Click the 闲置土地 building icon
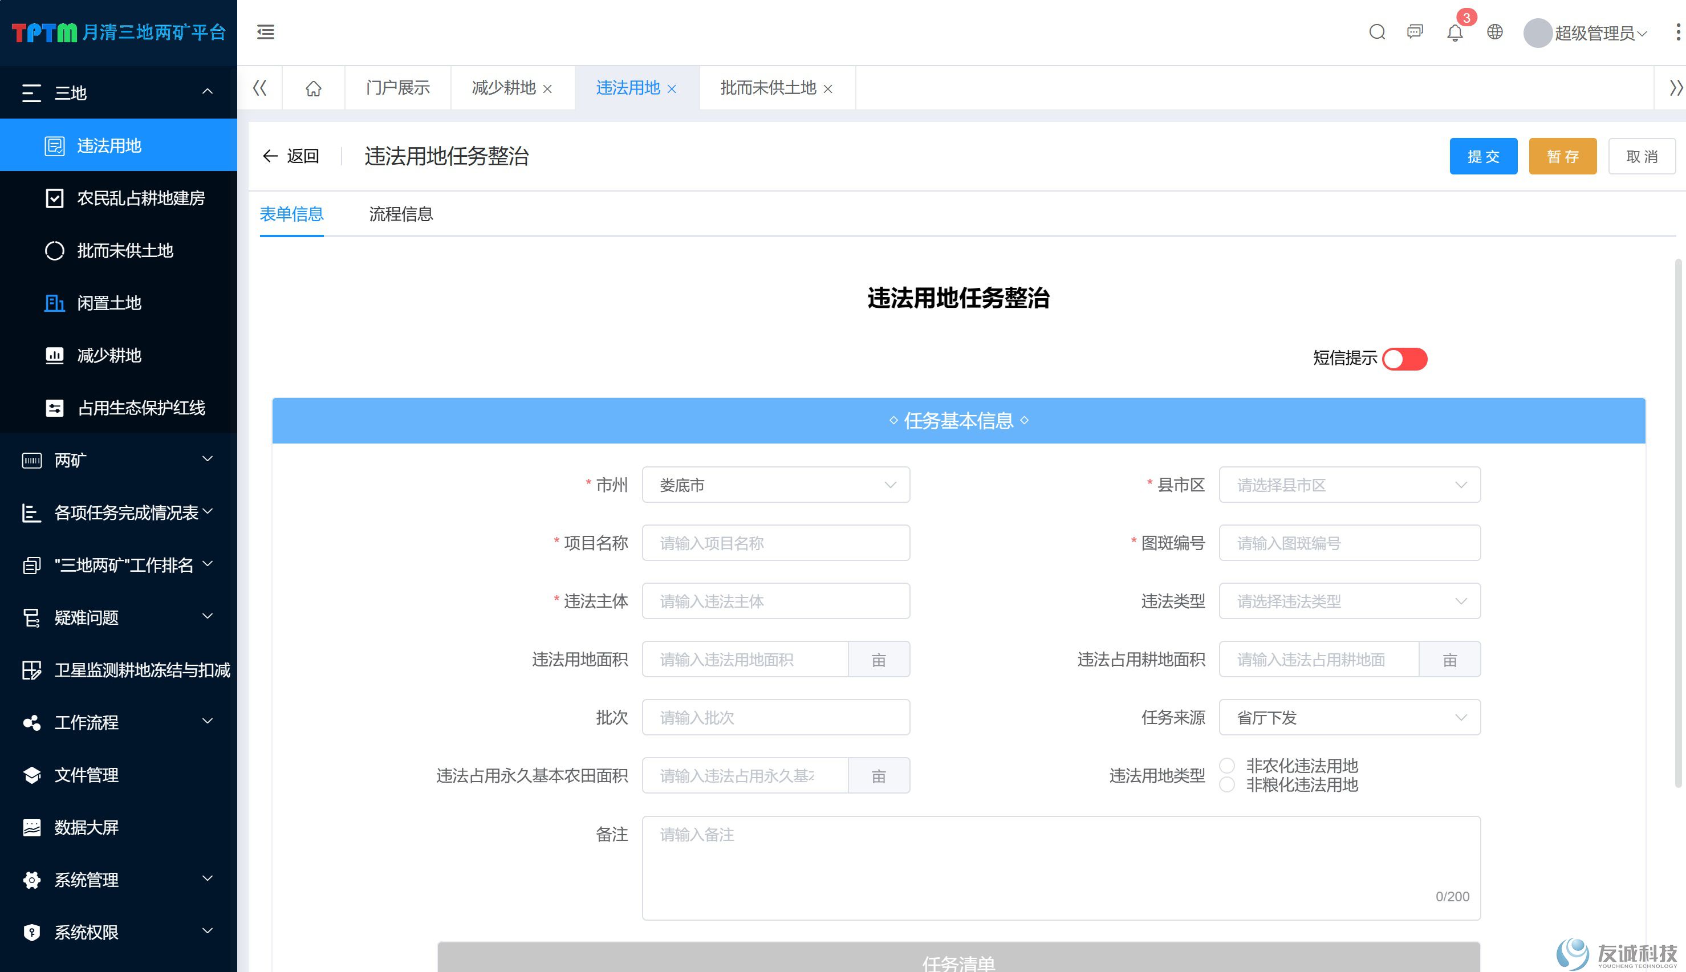The image size is (1686, 972). (x=55, y=303)
